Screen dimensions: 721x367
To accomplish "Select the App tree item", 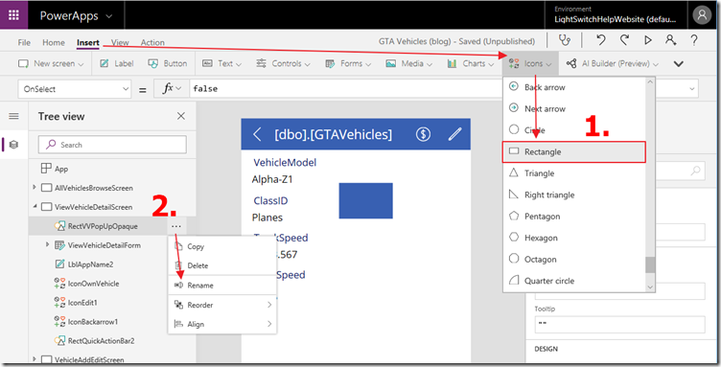I will click(x=55, y=169).
